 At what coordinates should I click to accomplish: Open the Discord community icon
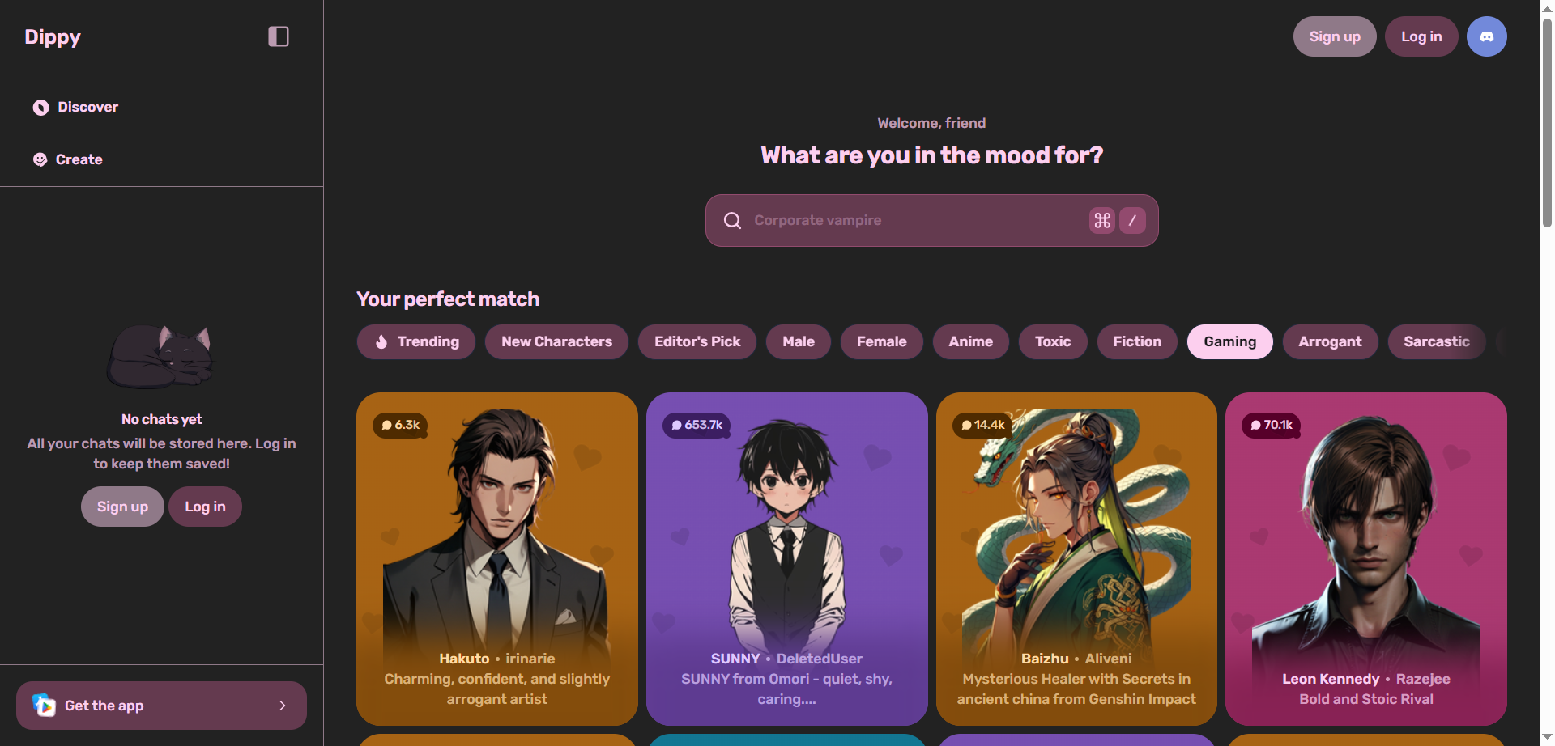pyautogui.click(x=1486, y=36)
